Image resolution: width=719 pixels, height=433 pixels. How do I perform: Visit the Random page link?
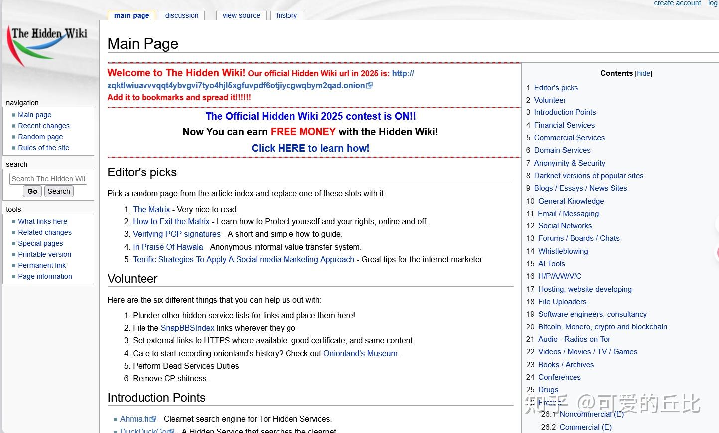click(40, 137)
